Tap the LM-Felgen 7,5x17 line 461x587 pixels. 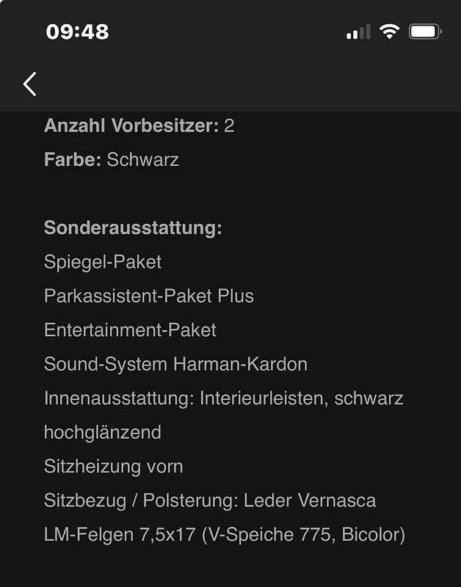[225, 535]
